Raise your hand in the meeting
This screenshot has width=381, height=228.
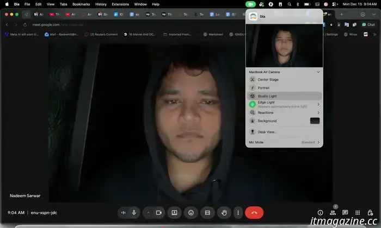[224, 213]
